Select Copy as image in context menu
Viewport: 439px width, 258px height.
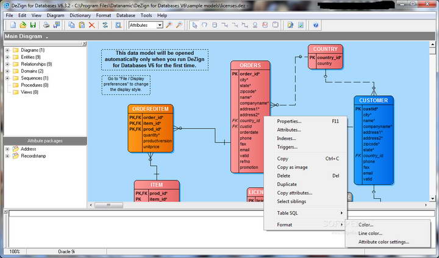(292, 167)
